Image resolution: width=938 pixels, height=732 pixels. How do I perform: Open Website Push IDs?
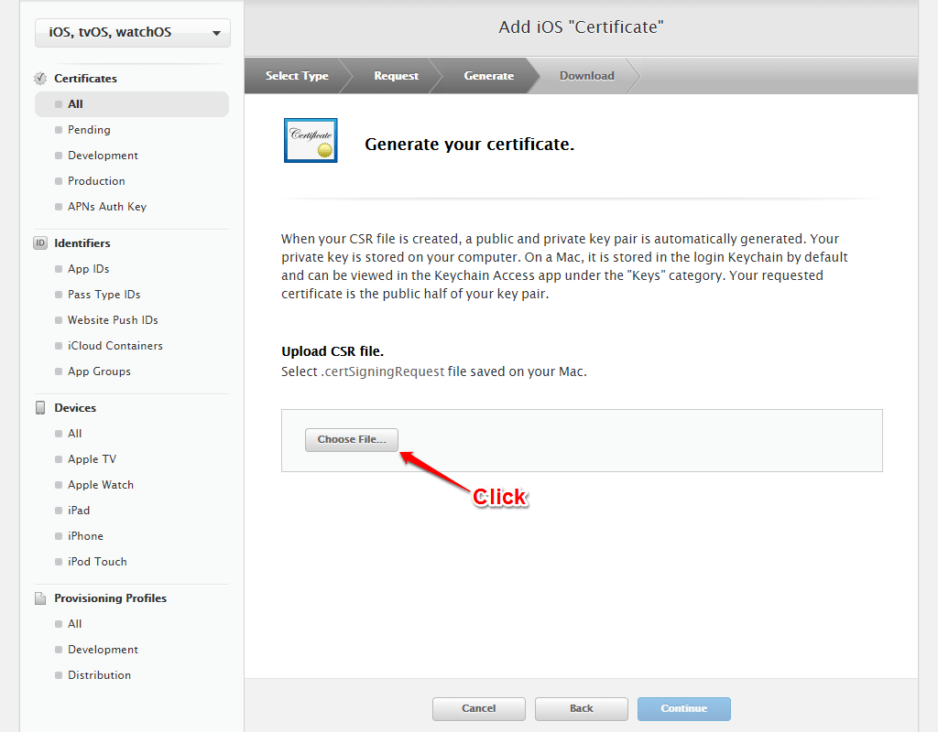click(x=113, y=320)
